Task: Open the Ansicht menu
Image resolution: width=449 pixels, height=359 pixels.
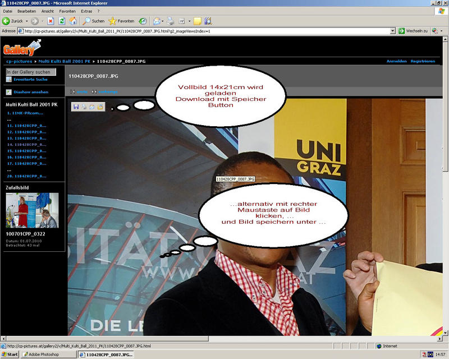Action: click(x=48, y=11)
